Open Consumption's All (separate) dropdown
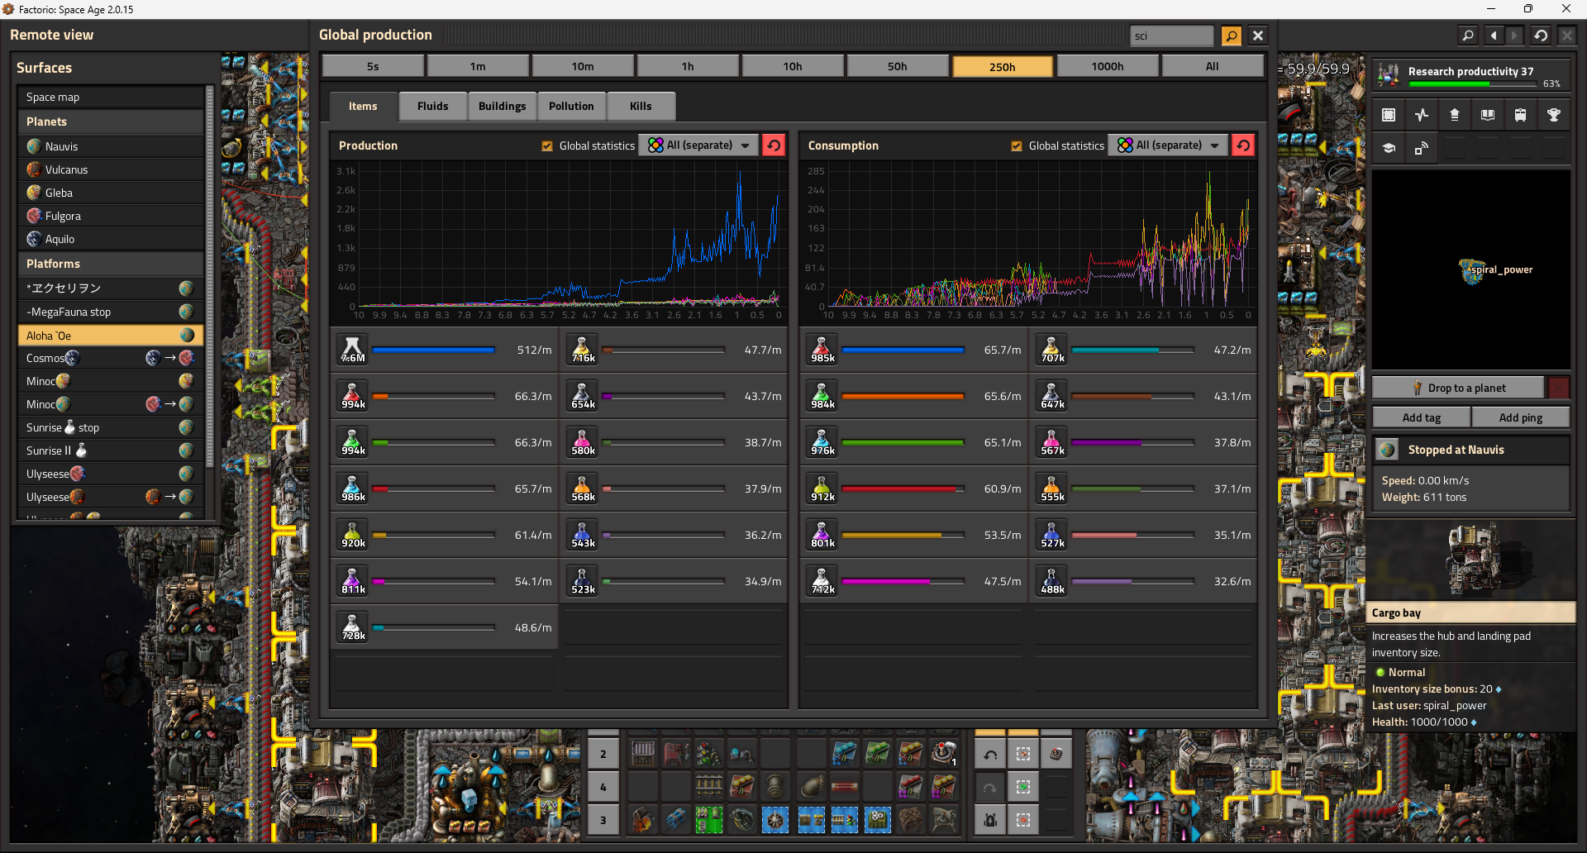The width and height of the screenshot is (1587, 853). pos(1169,145)
